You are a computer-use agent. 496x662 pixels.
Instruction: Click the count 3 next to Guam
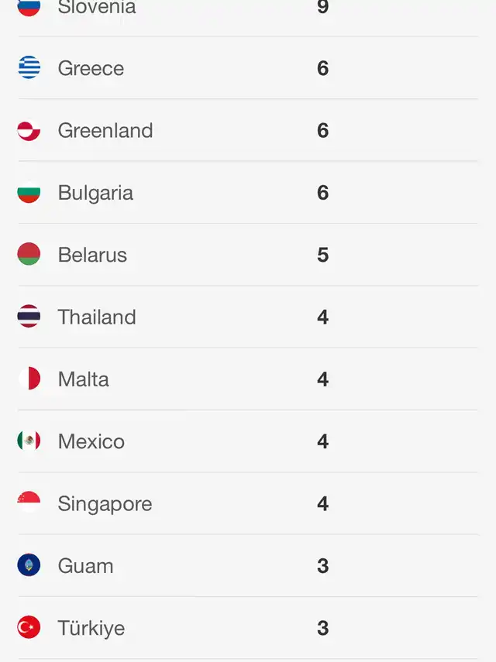coord(322,566)
